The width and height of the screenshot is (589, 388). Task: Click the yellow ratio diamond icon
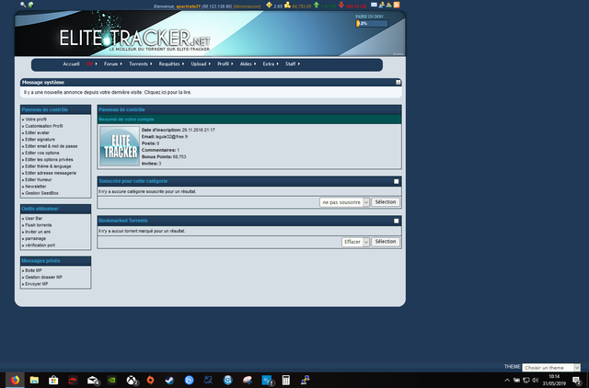pos(269,5)
